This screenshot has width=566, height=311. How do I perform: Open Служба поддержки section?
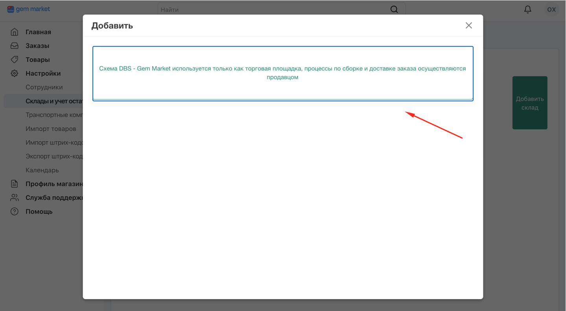pos(54,198)
